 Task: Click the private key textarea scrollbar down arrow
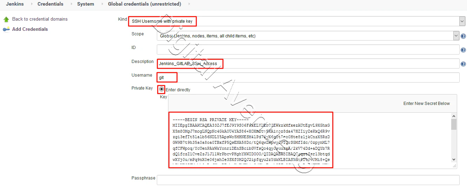(454, 159)
